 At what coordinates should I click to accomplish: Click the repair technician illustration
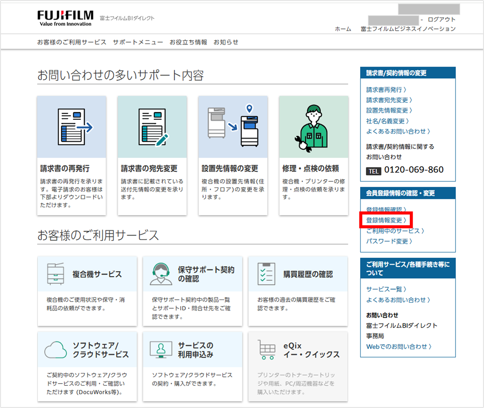tap(314, 127)
